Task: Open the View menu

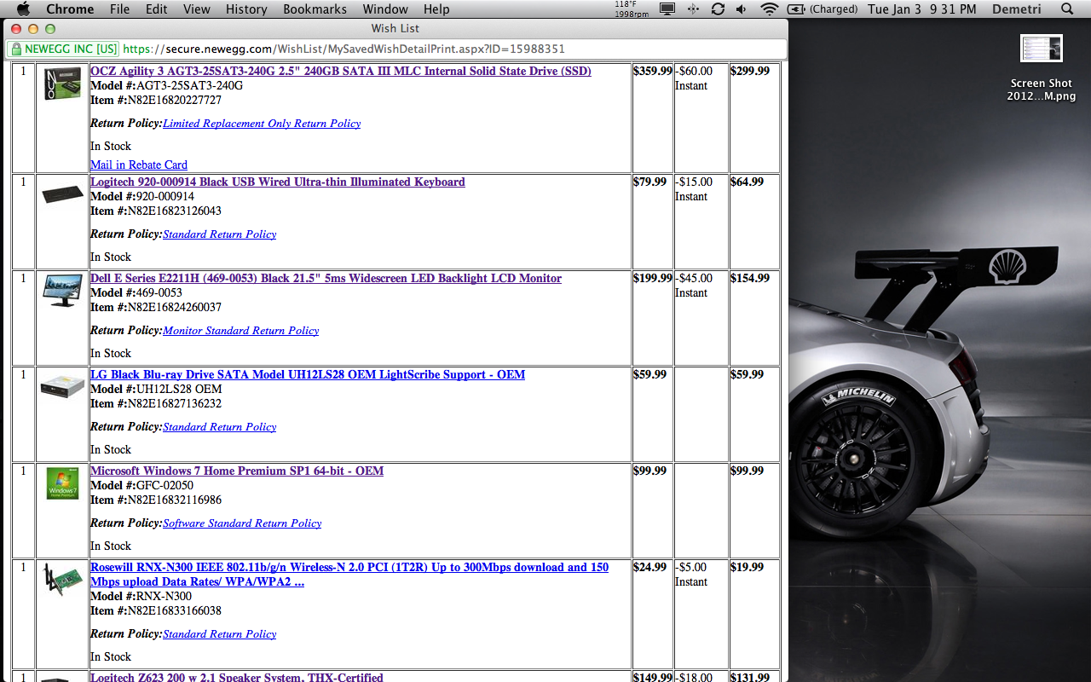Action: coord(197,9)
